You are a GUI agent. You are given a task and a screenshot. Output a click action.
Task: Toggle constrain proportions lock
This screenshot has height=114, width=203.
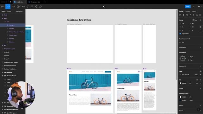pyautogui.click(x=200, y=27)
